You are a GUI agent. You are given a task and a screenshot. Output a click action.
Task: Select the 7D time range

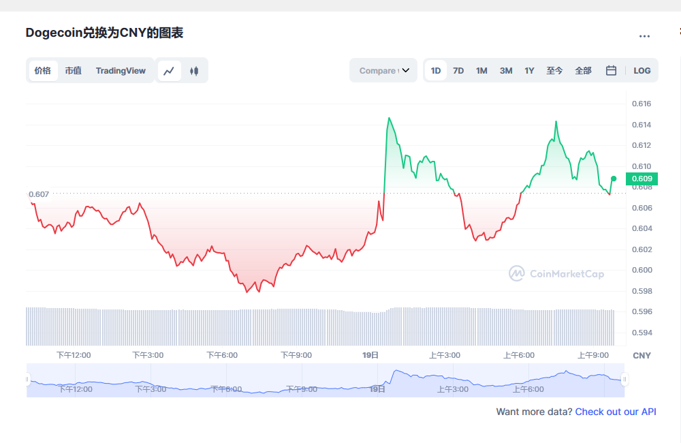click(x=458, y=70)
